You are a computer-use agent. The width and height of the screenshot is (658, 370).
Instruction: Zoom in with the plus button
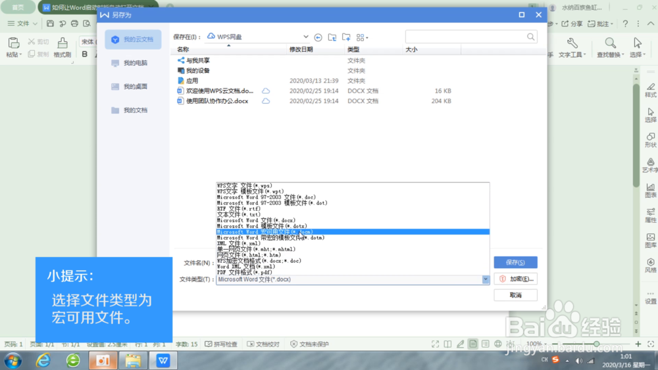(638, 344)
